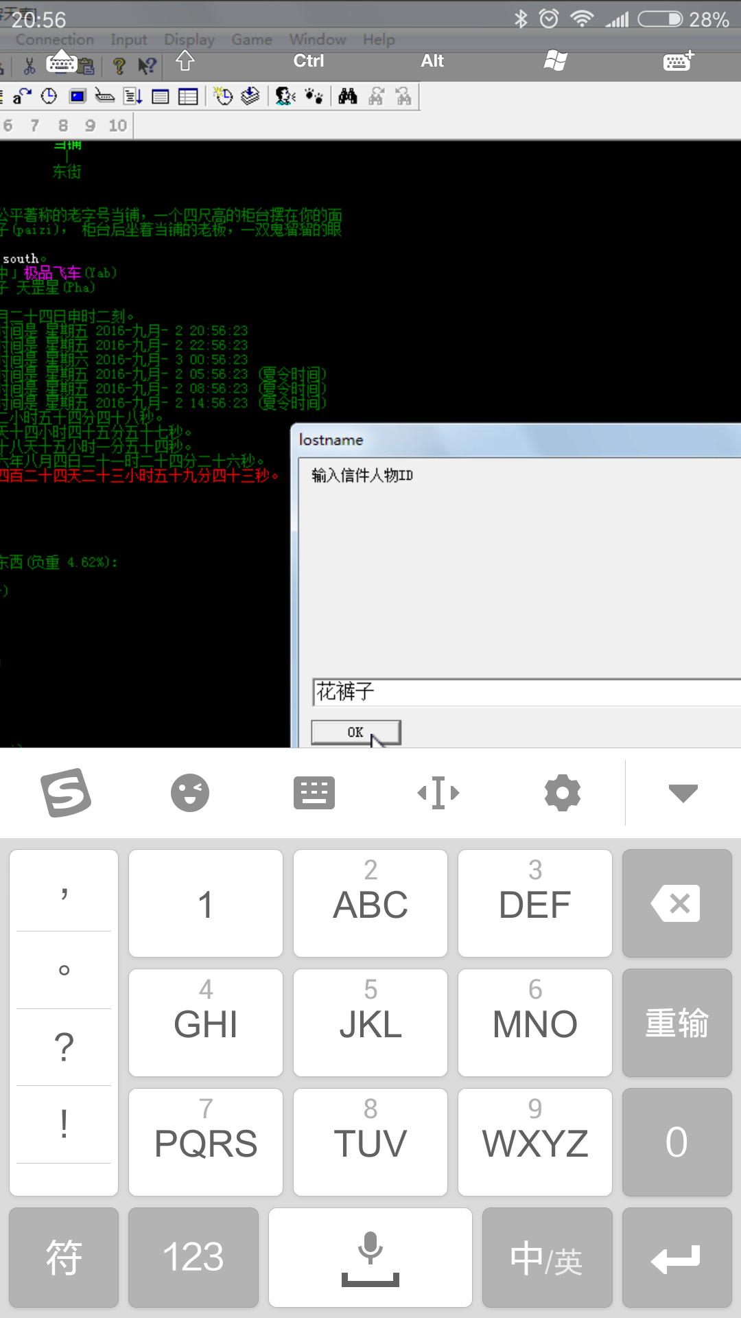Click the find again forward binoculars icon
The width and height of the screenshot is (741, 1318).
376,96
